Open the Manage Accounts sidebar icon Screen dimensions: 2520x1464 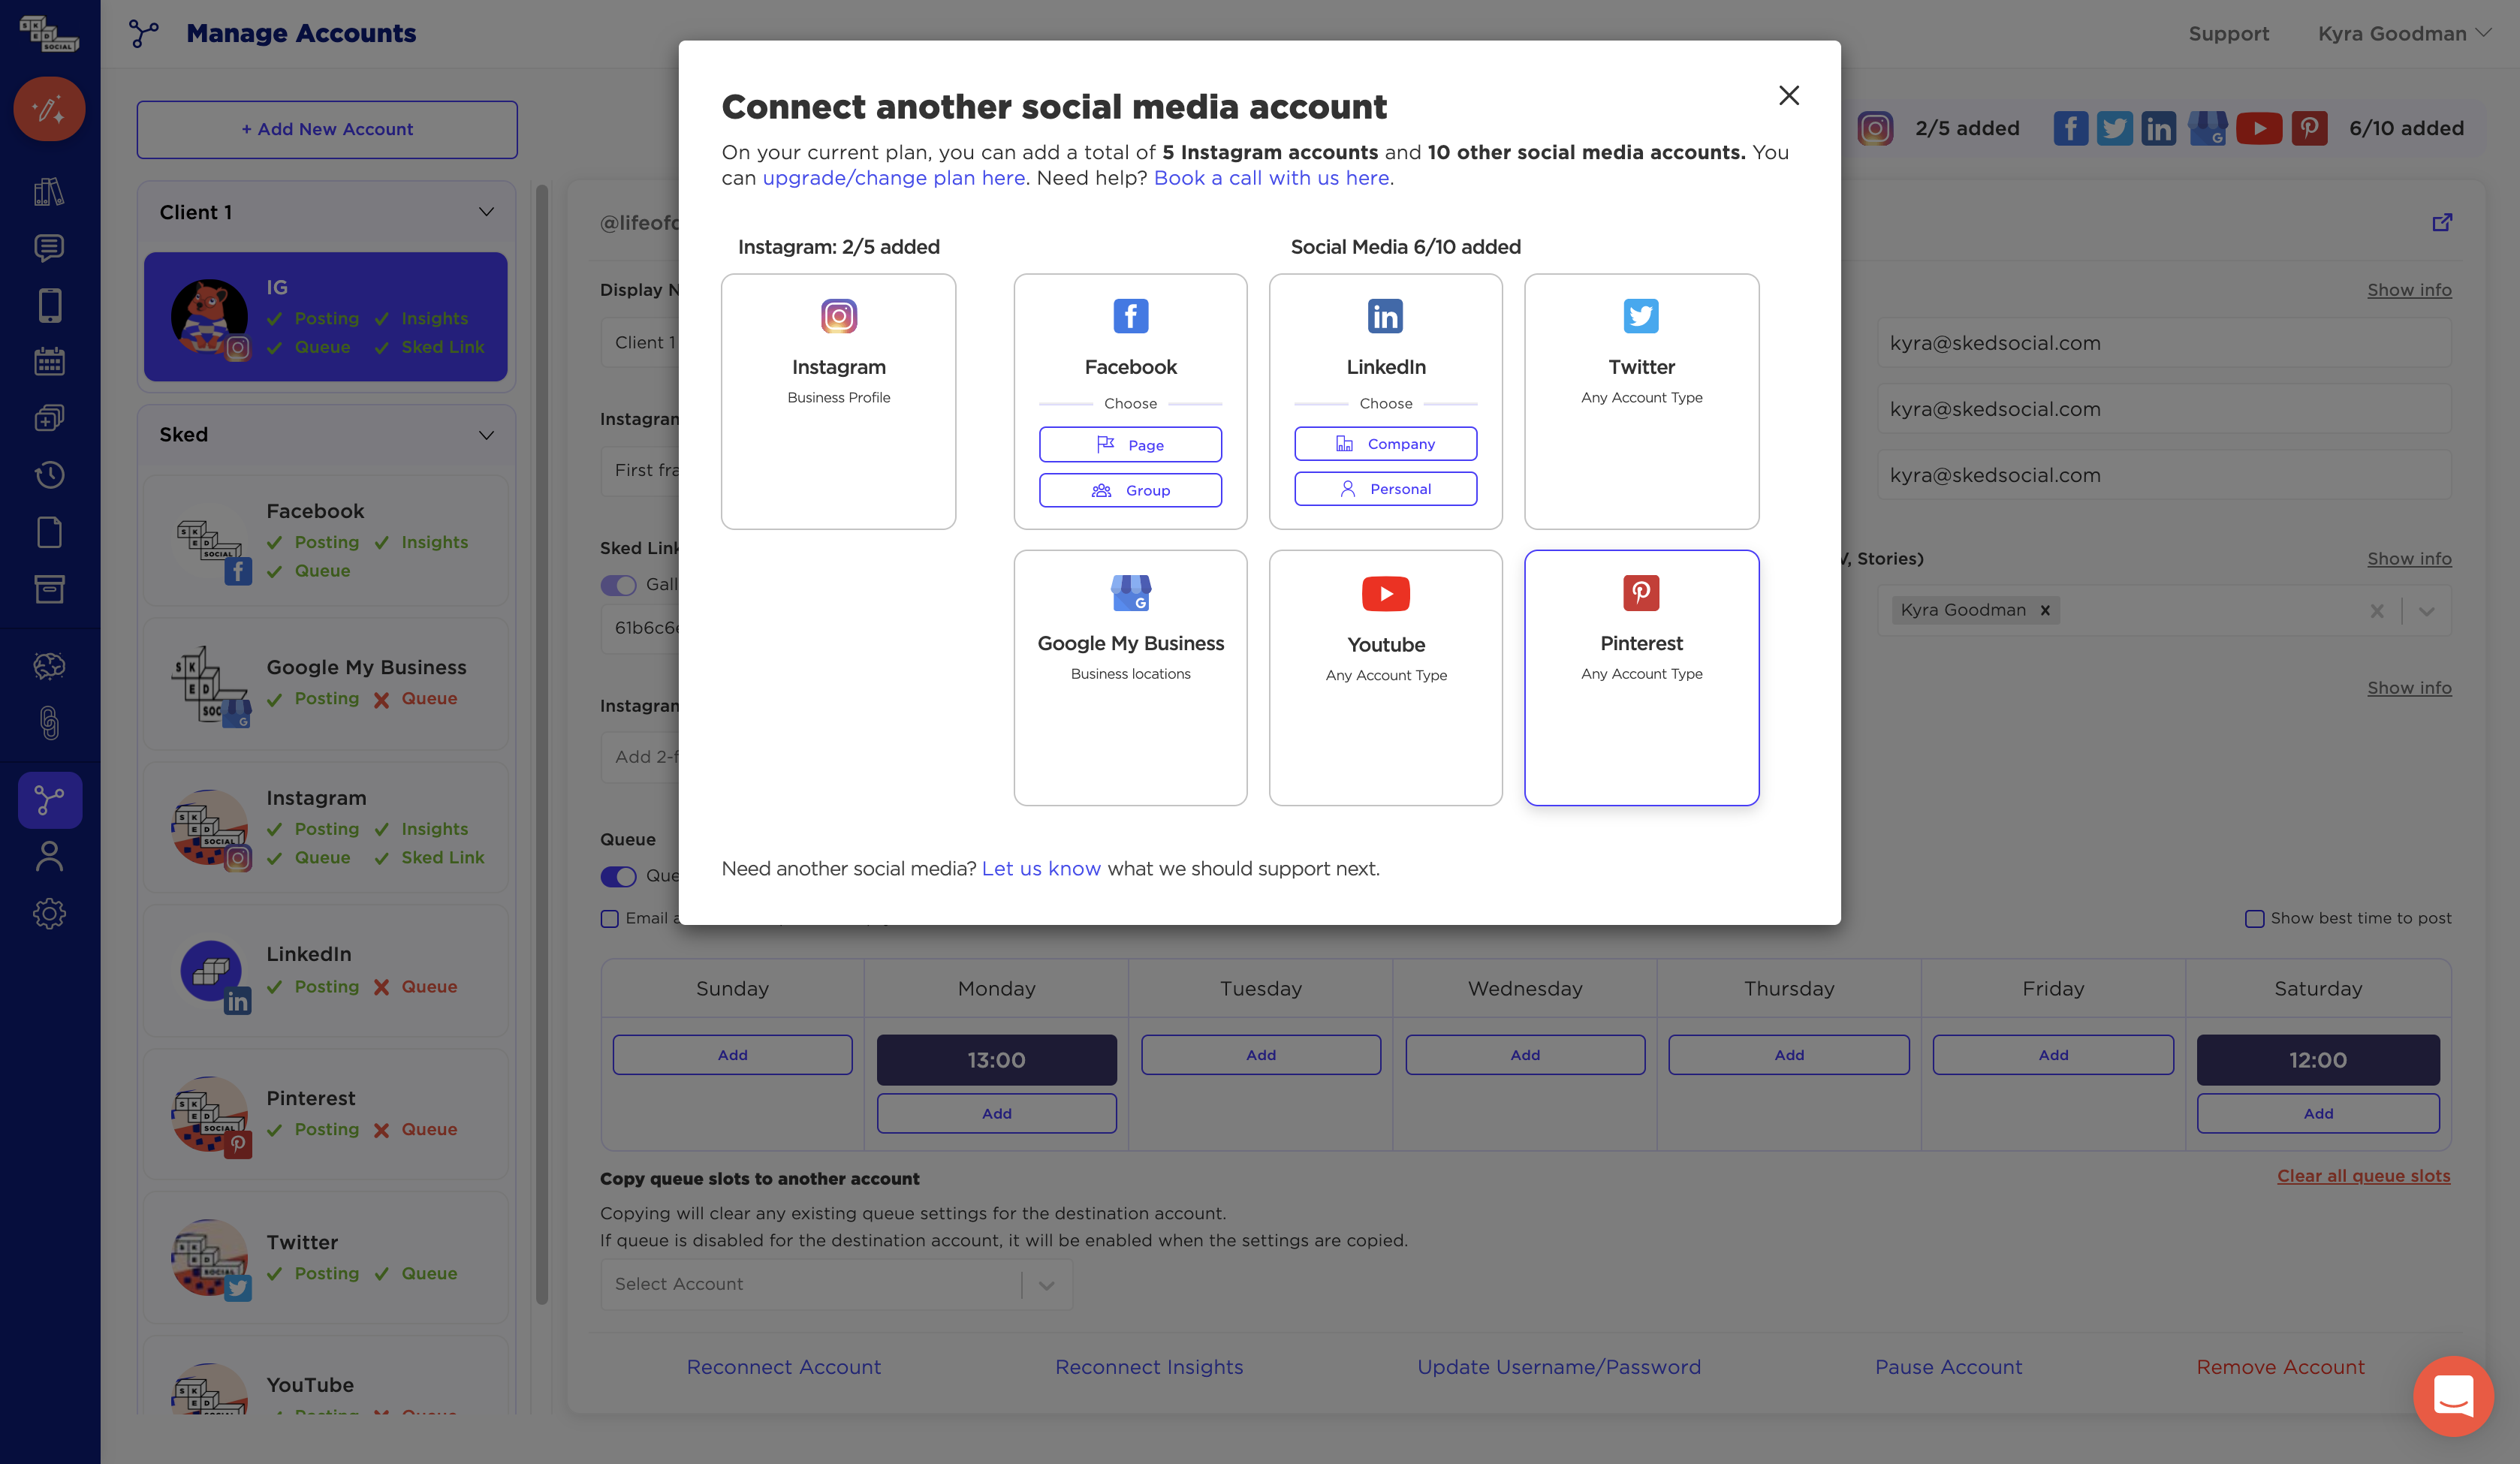(x=49, y=800)
